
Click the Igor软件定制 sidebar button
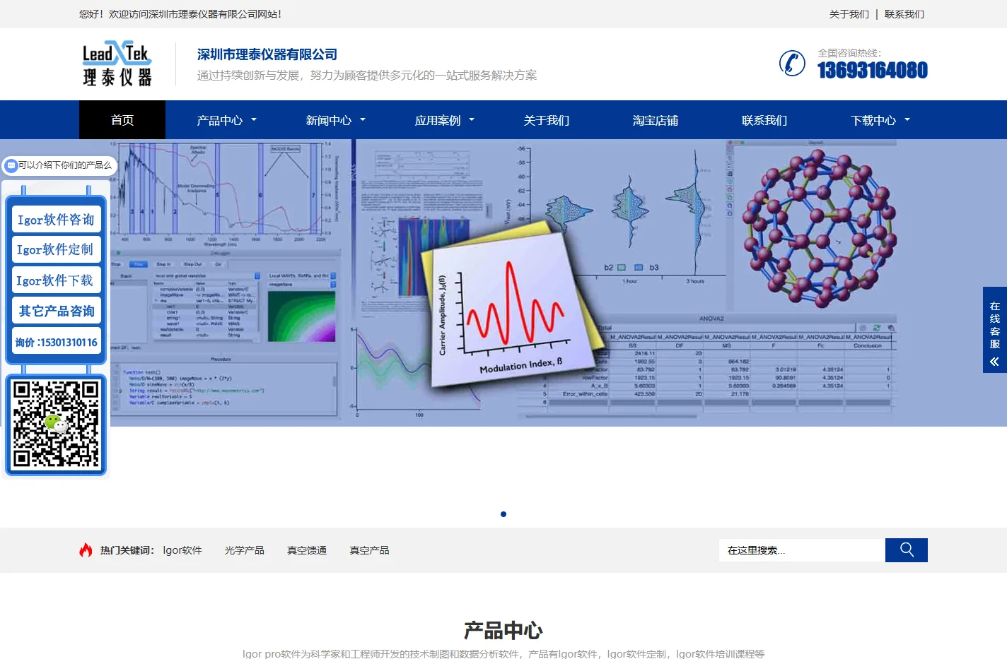[56, 249]
